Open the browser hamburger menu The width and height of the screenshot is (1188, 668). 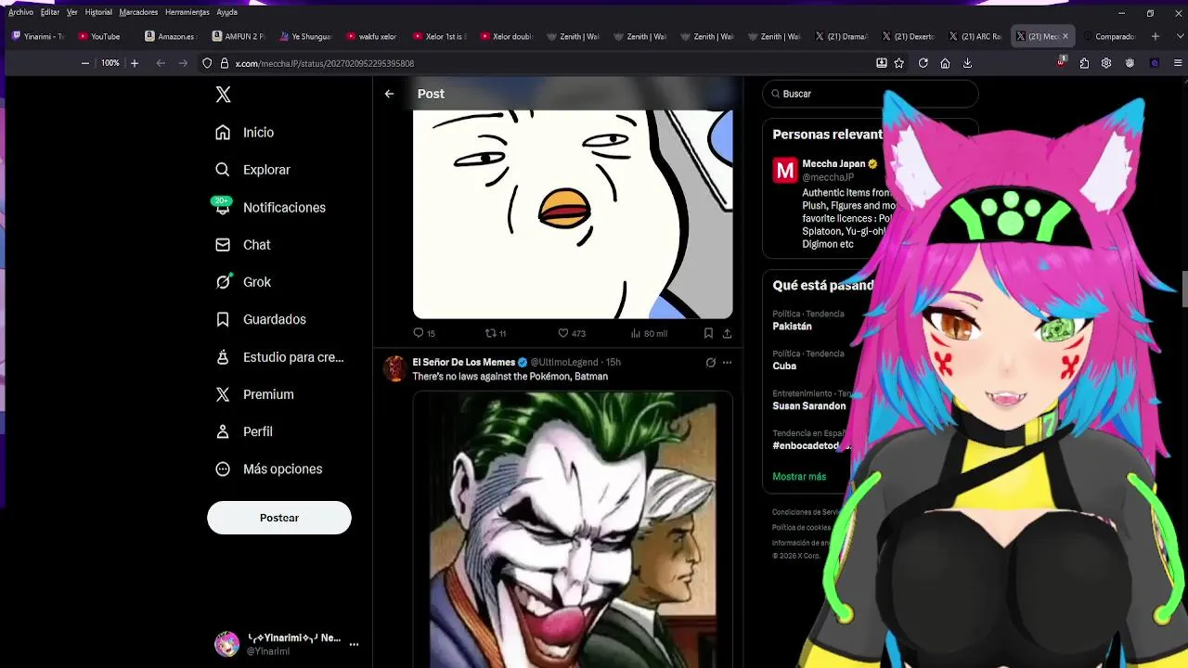1179,63
